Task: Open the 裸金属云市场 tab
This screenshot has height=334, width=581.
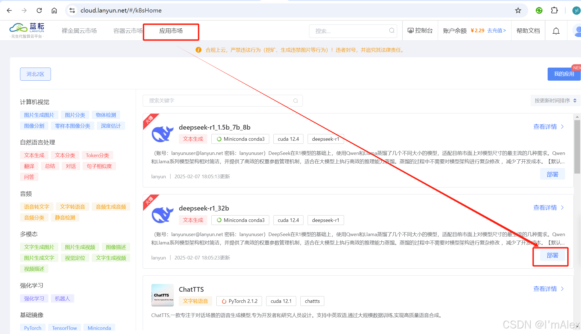Action: coord(79,31)
